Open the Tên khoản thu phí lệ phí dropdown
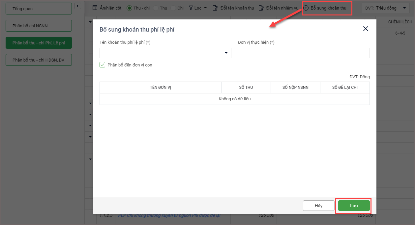Screen dimensions: 415x225 (x=226, y=53)
